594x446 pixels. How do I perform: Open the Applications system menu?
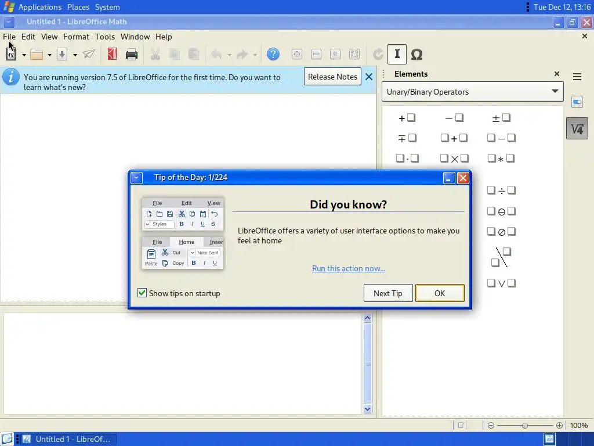40,7
